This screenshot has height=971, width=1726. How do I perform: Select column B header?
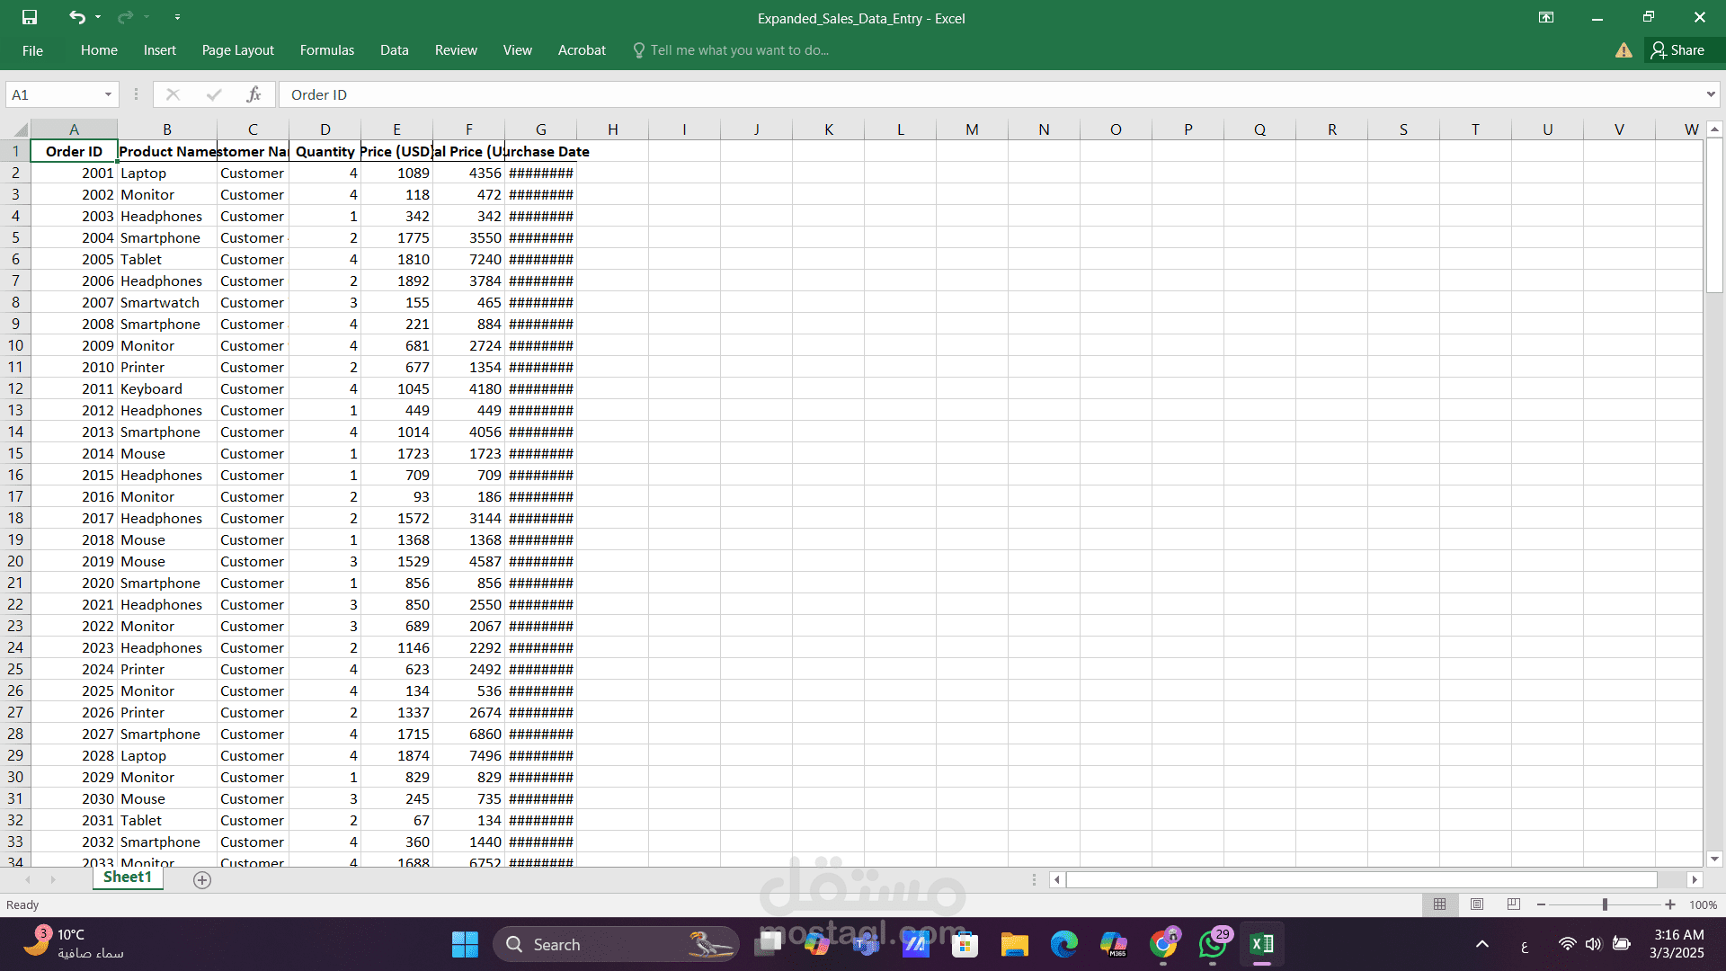click(167, 129)
